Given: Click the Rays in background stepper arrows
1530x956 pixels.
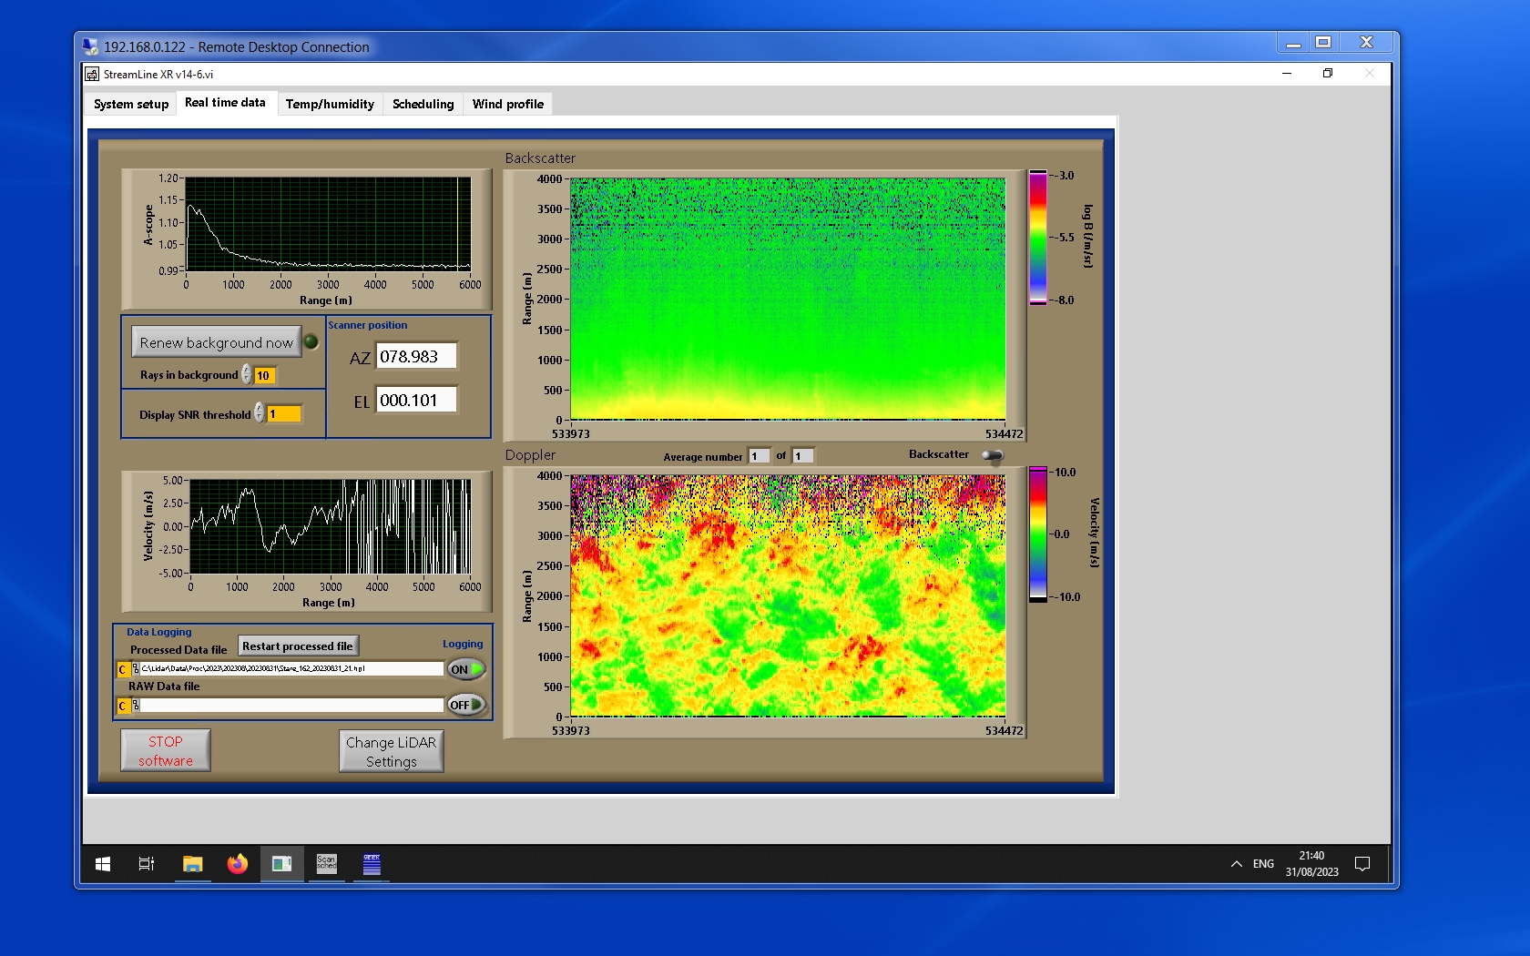Looking at the screenshot, I should pos(247,375).
